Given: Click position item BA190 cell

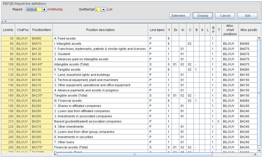Looking at the screenshot, I should [x=42, y=80].
